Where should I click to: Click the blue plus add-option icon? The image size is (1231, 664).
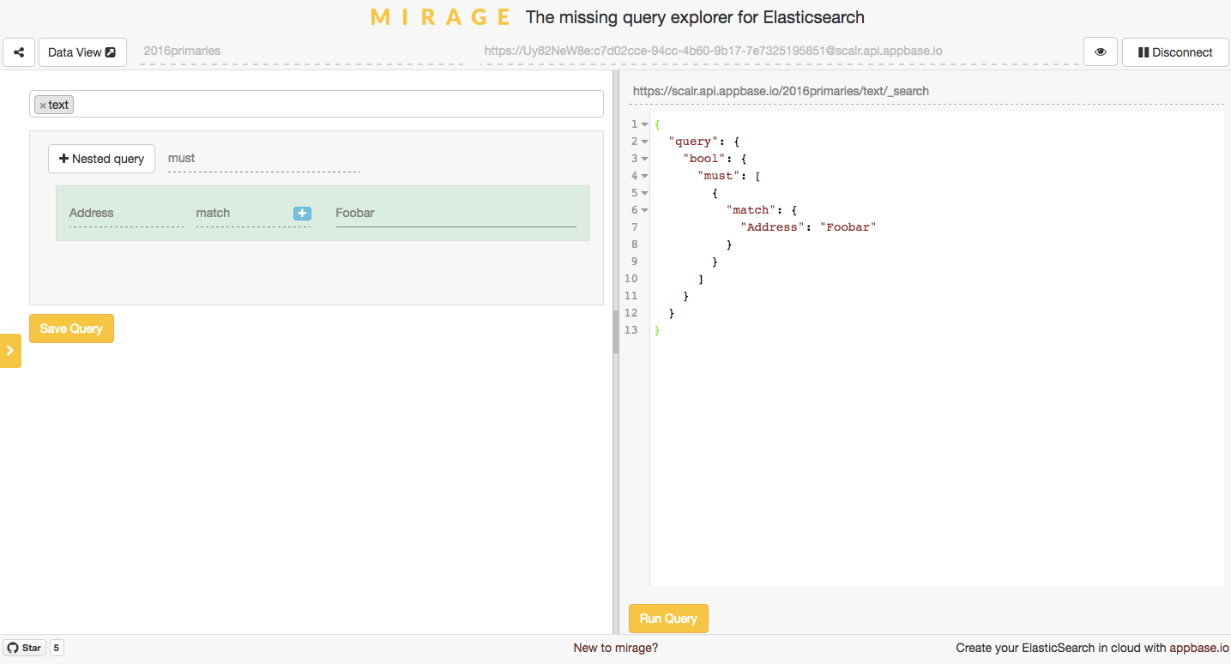tap(302, 214)
